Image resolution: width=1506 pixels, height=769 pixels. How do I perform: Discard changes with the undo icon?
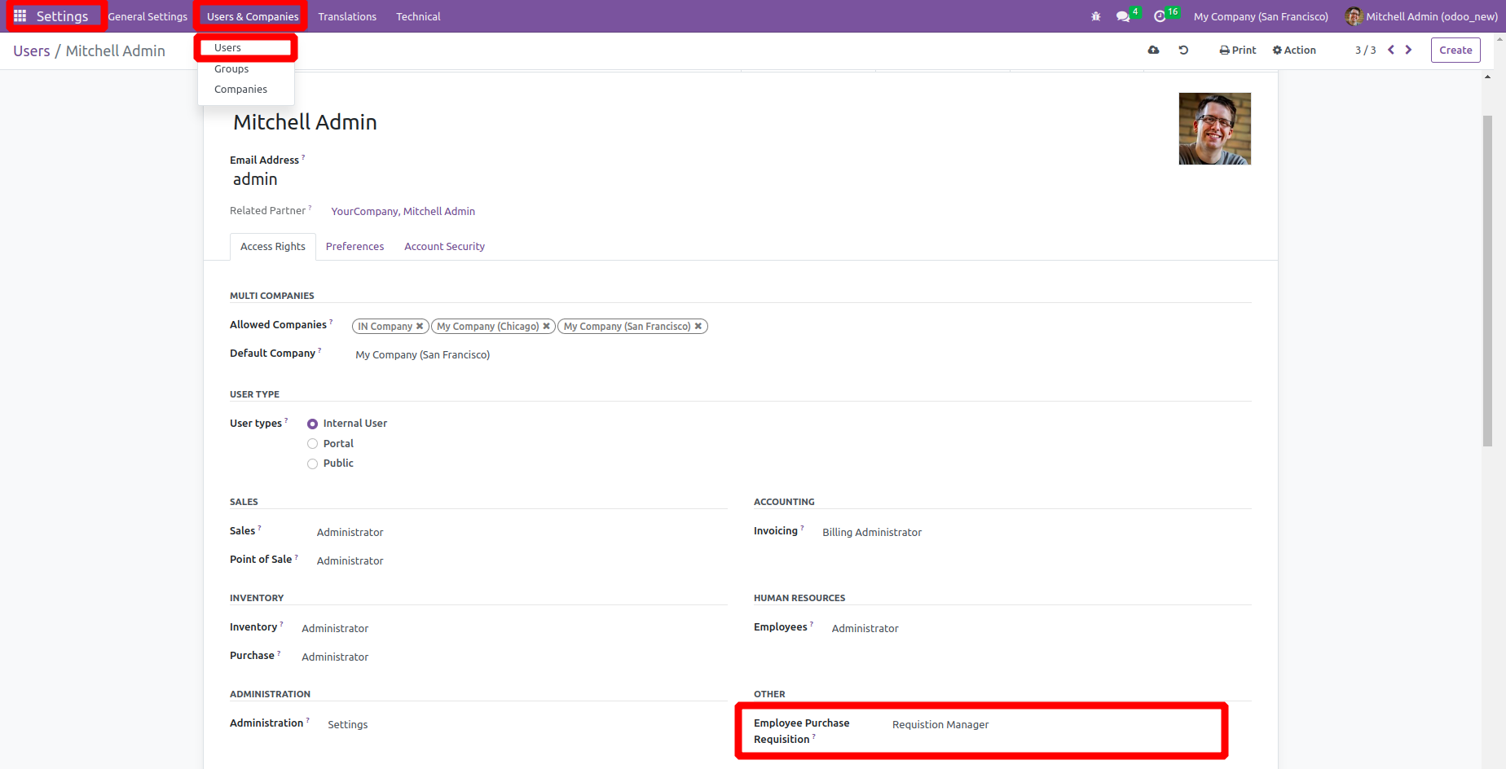(x=1183, y=50)
